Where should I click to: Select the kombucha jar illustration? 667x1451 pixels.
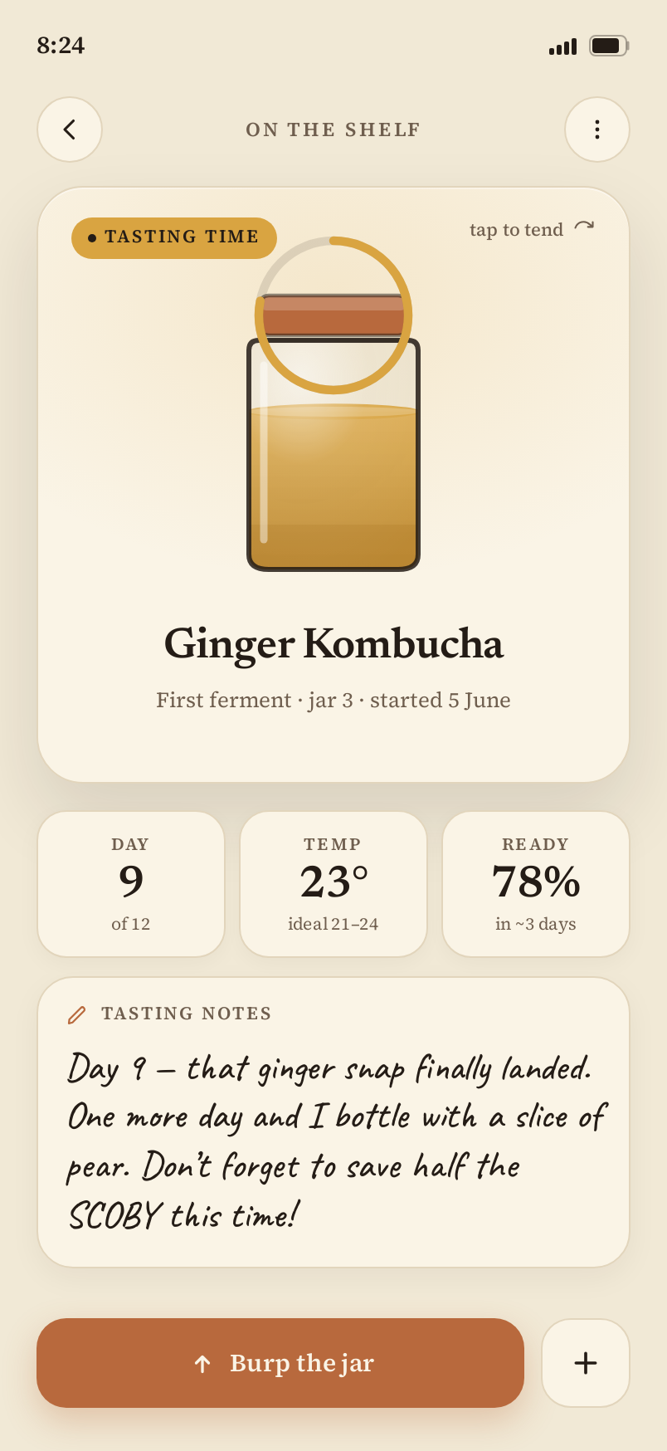[333, 432]
